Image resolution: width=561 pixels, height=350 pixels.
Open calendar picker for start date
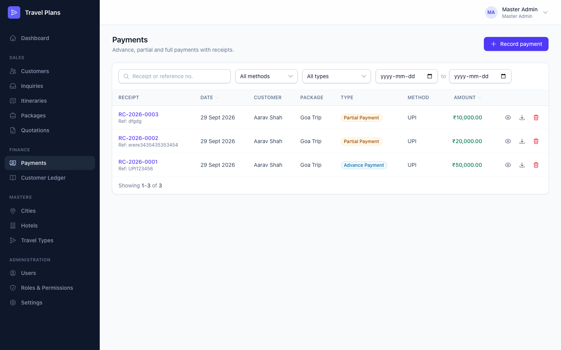point(430,76)
